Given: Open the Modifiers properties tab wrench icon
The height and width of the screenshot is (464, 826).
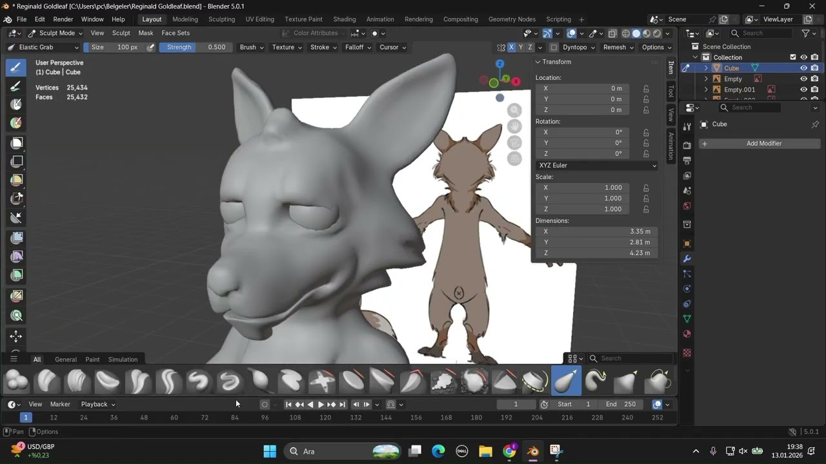Looking at the screenshot, I should (x=687, y=258).
